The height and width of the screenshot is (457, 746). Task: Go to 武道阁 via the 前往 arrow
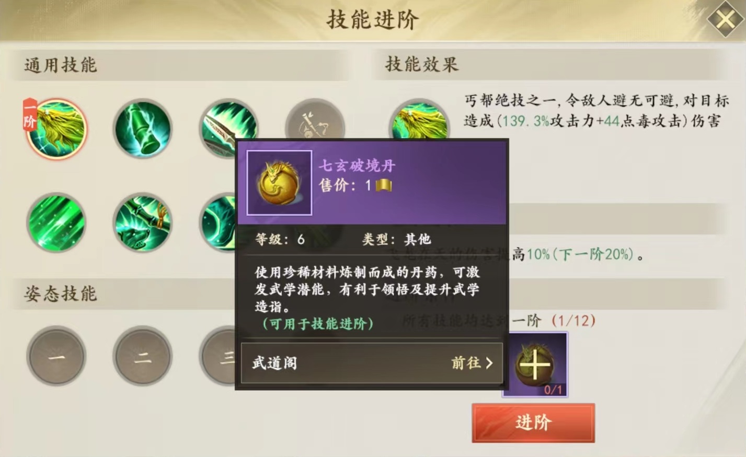click(472, 363)
